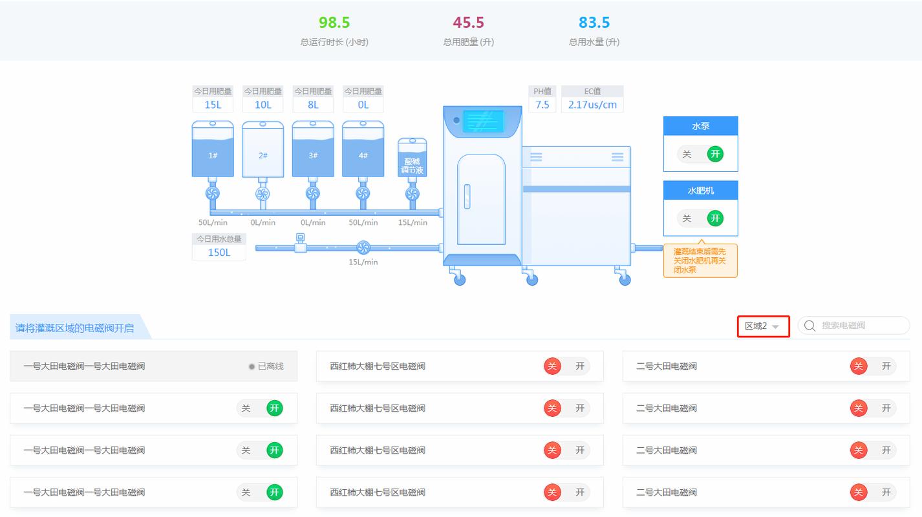Viewport: 922px width, 517px height.
Task: Click the 15L/min flow rate under 酸碱调节液
Action: click(x=413, y=222)
